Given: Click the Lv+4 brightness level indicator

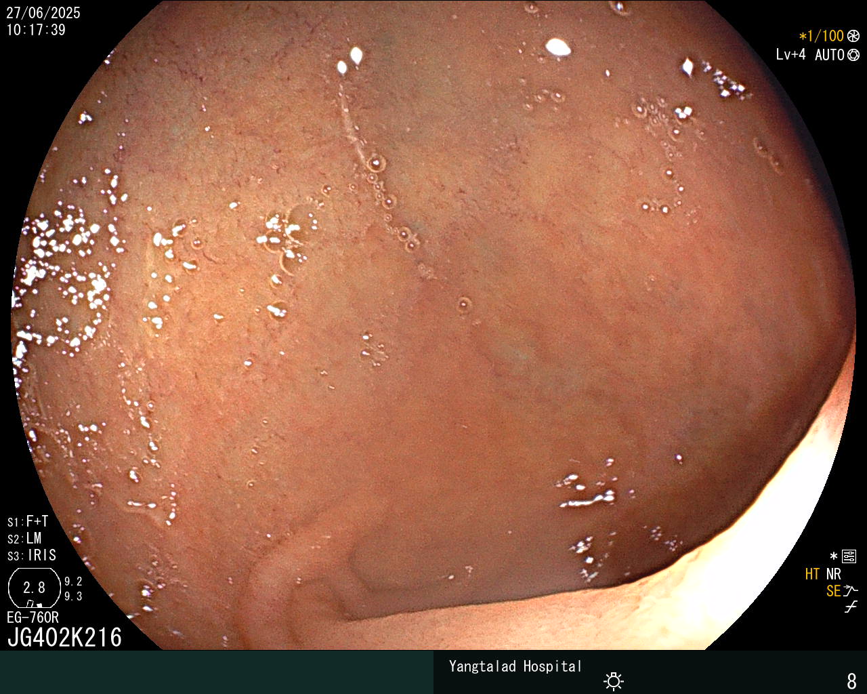Looking at the screenshot, I should [x=790, y=55].
